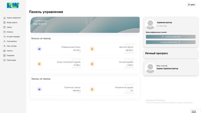Click the Личный кэшбек hourglass icon
The image size is (201, 113).
coord(92,64)
